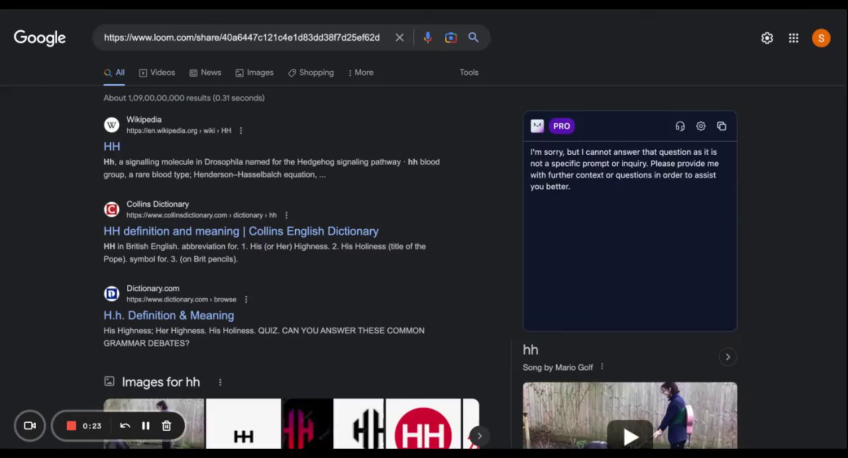Click the results count text
The image size is (848, 458).
pyautogui.click(x=184, y=98)
